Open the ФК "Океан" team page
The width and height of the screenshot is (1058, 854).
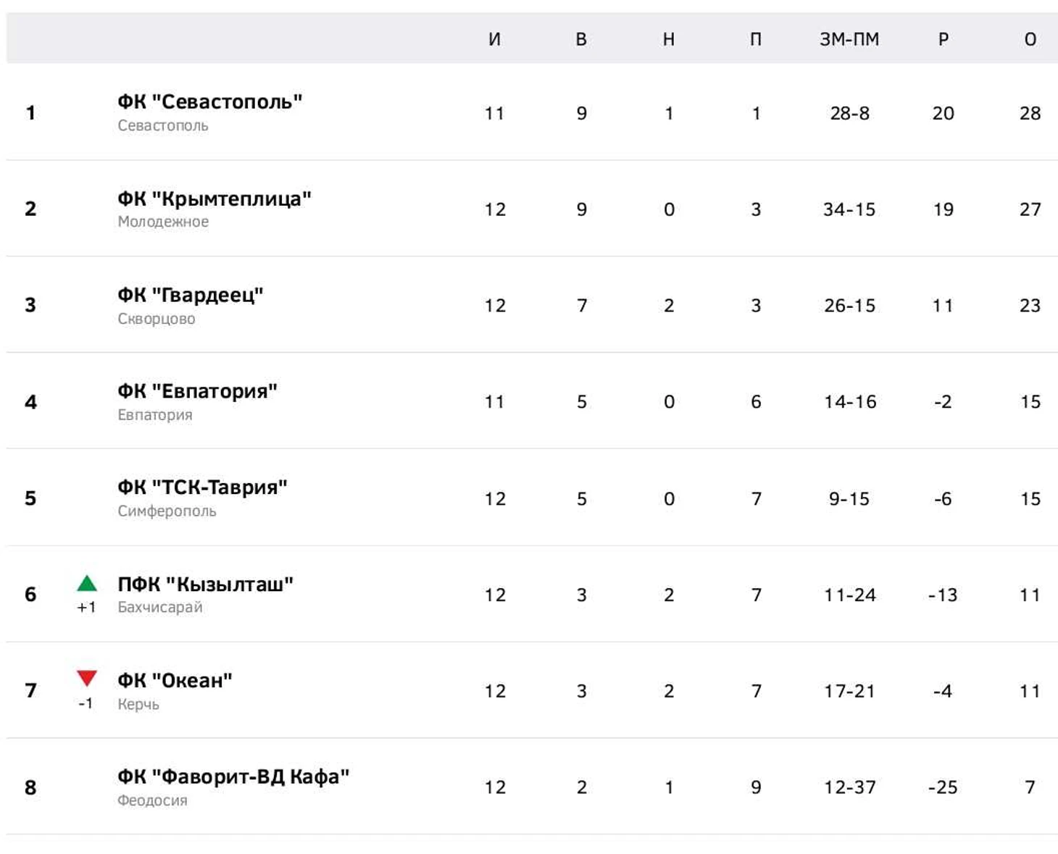click(x=175, y=680)
